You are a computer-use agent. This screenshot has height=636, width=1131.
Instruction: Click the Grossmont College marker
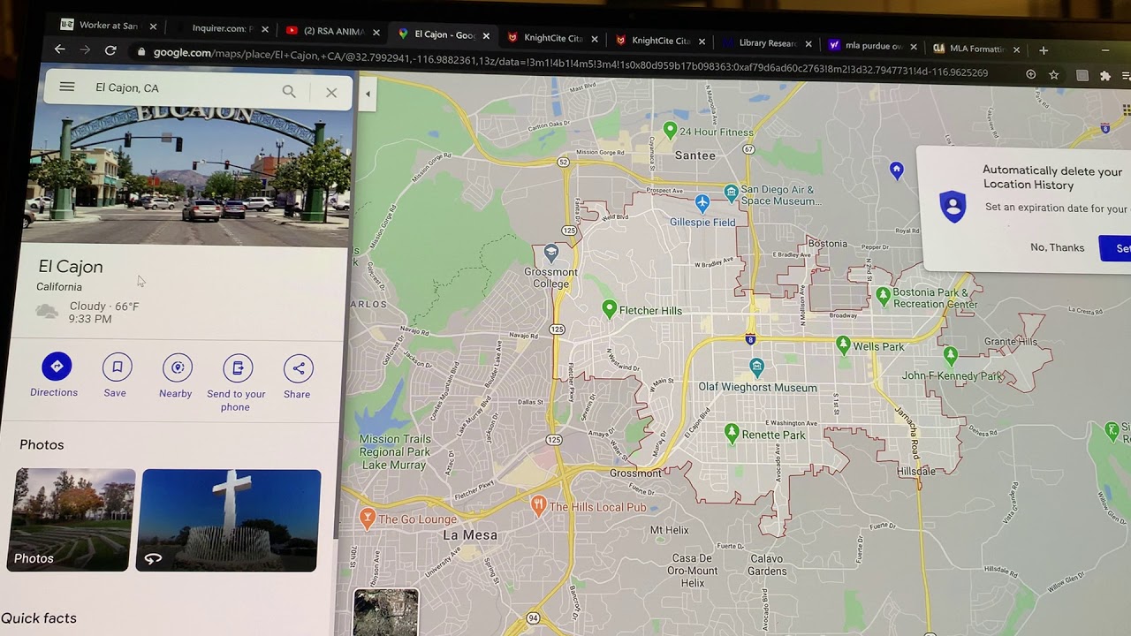point(551,254)
